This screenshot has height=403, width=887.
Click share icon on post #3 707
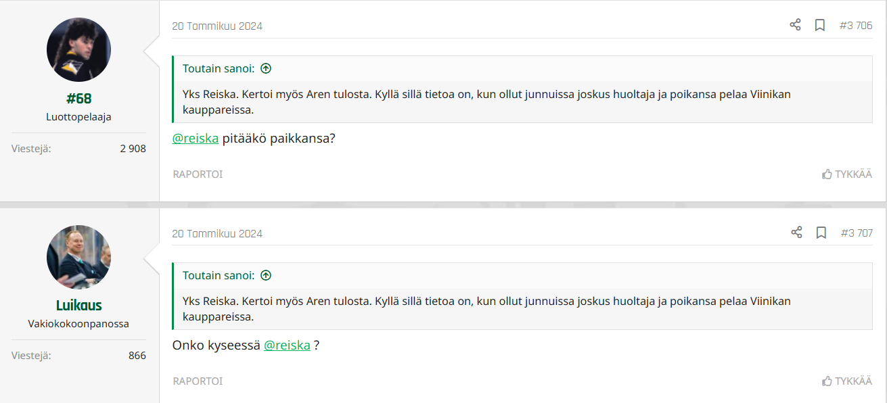pyautogui.click(x=796, y=233)
